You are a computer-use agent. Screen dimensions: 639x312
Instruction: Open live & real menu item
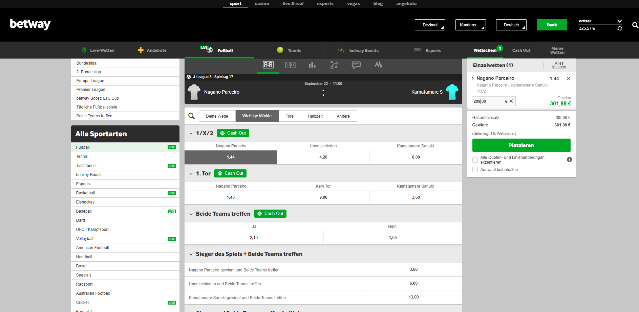pos(293,4)
